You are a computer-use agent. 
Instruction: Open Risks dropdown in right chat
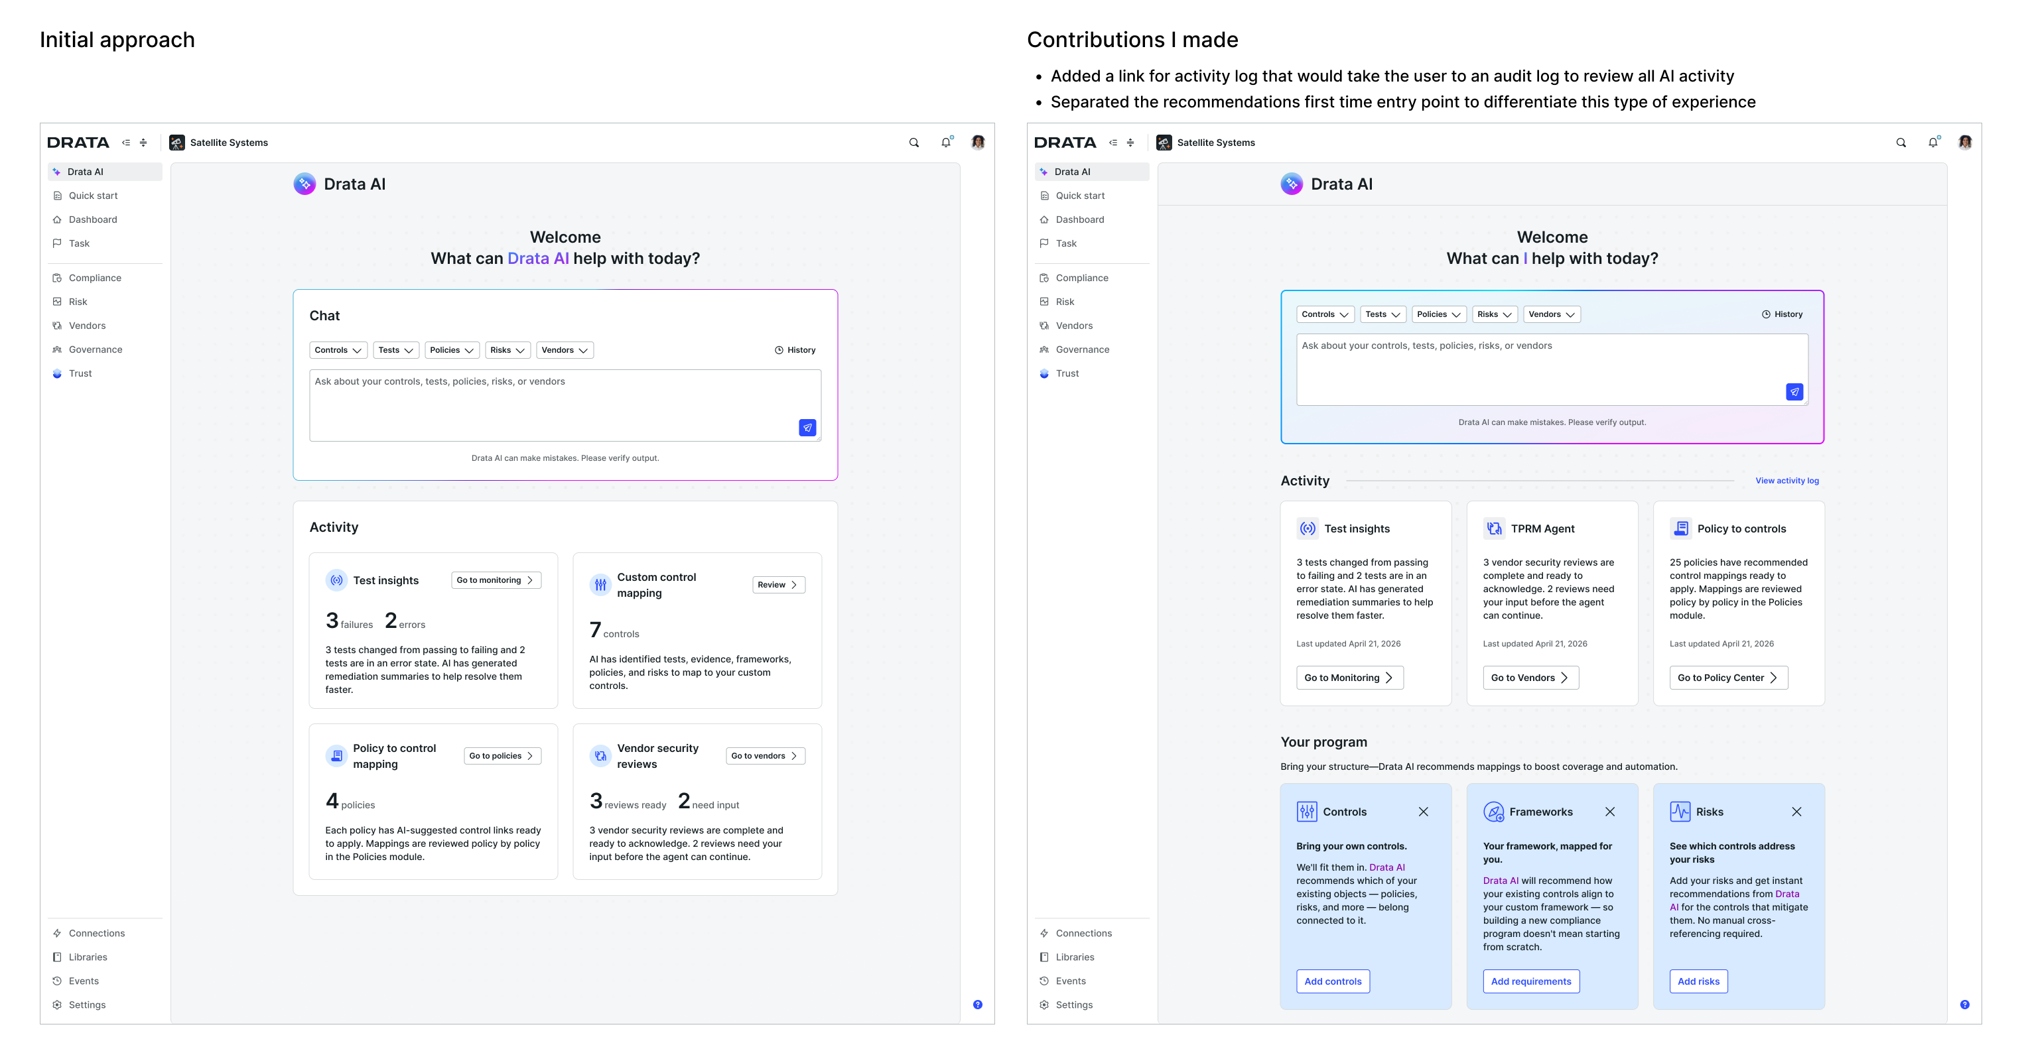pos(1495,314)
